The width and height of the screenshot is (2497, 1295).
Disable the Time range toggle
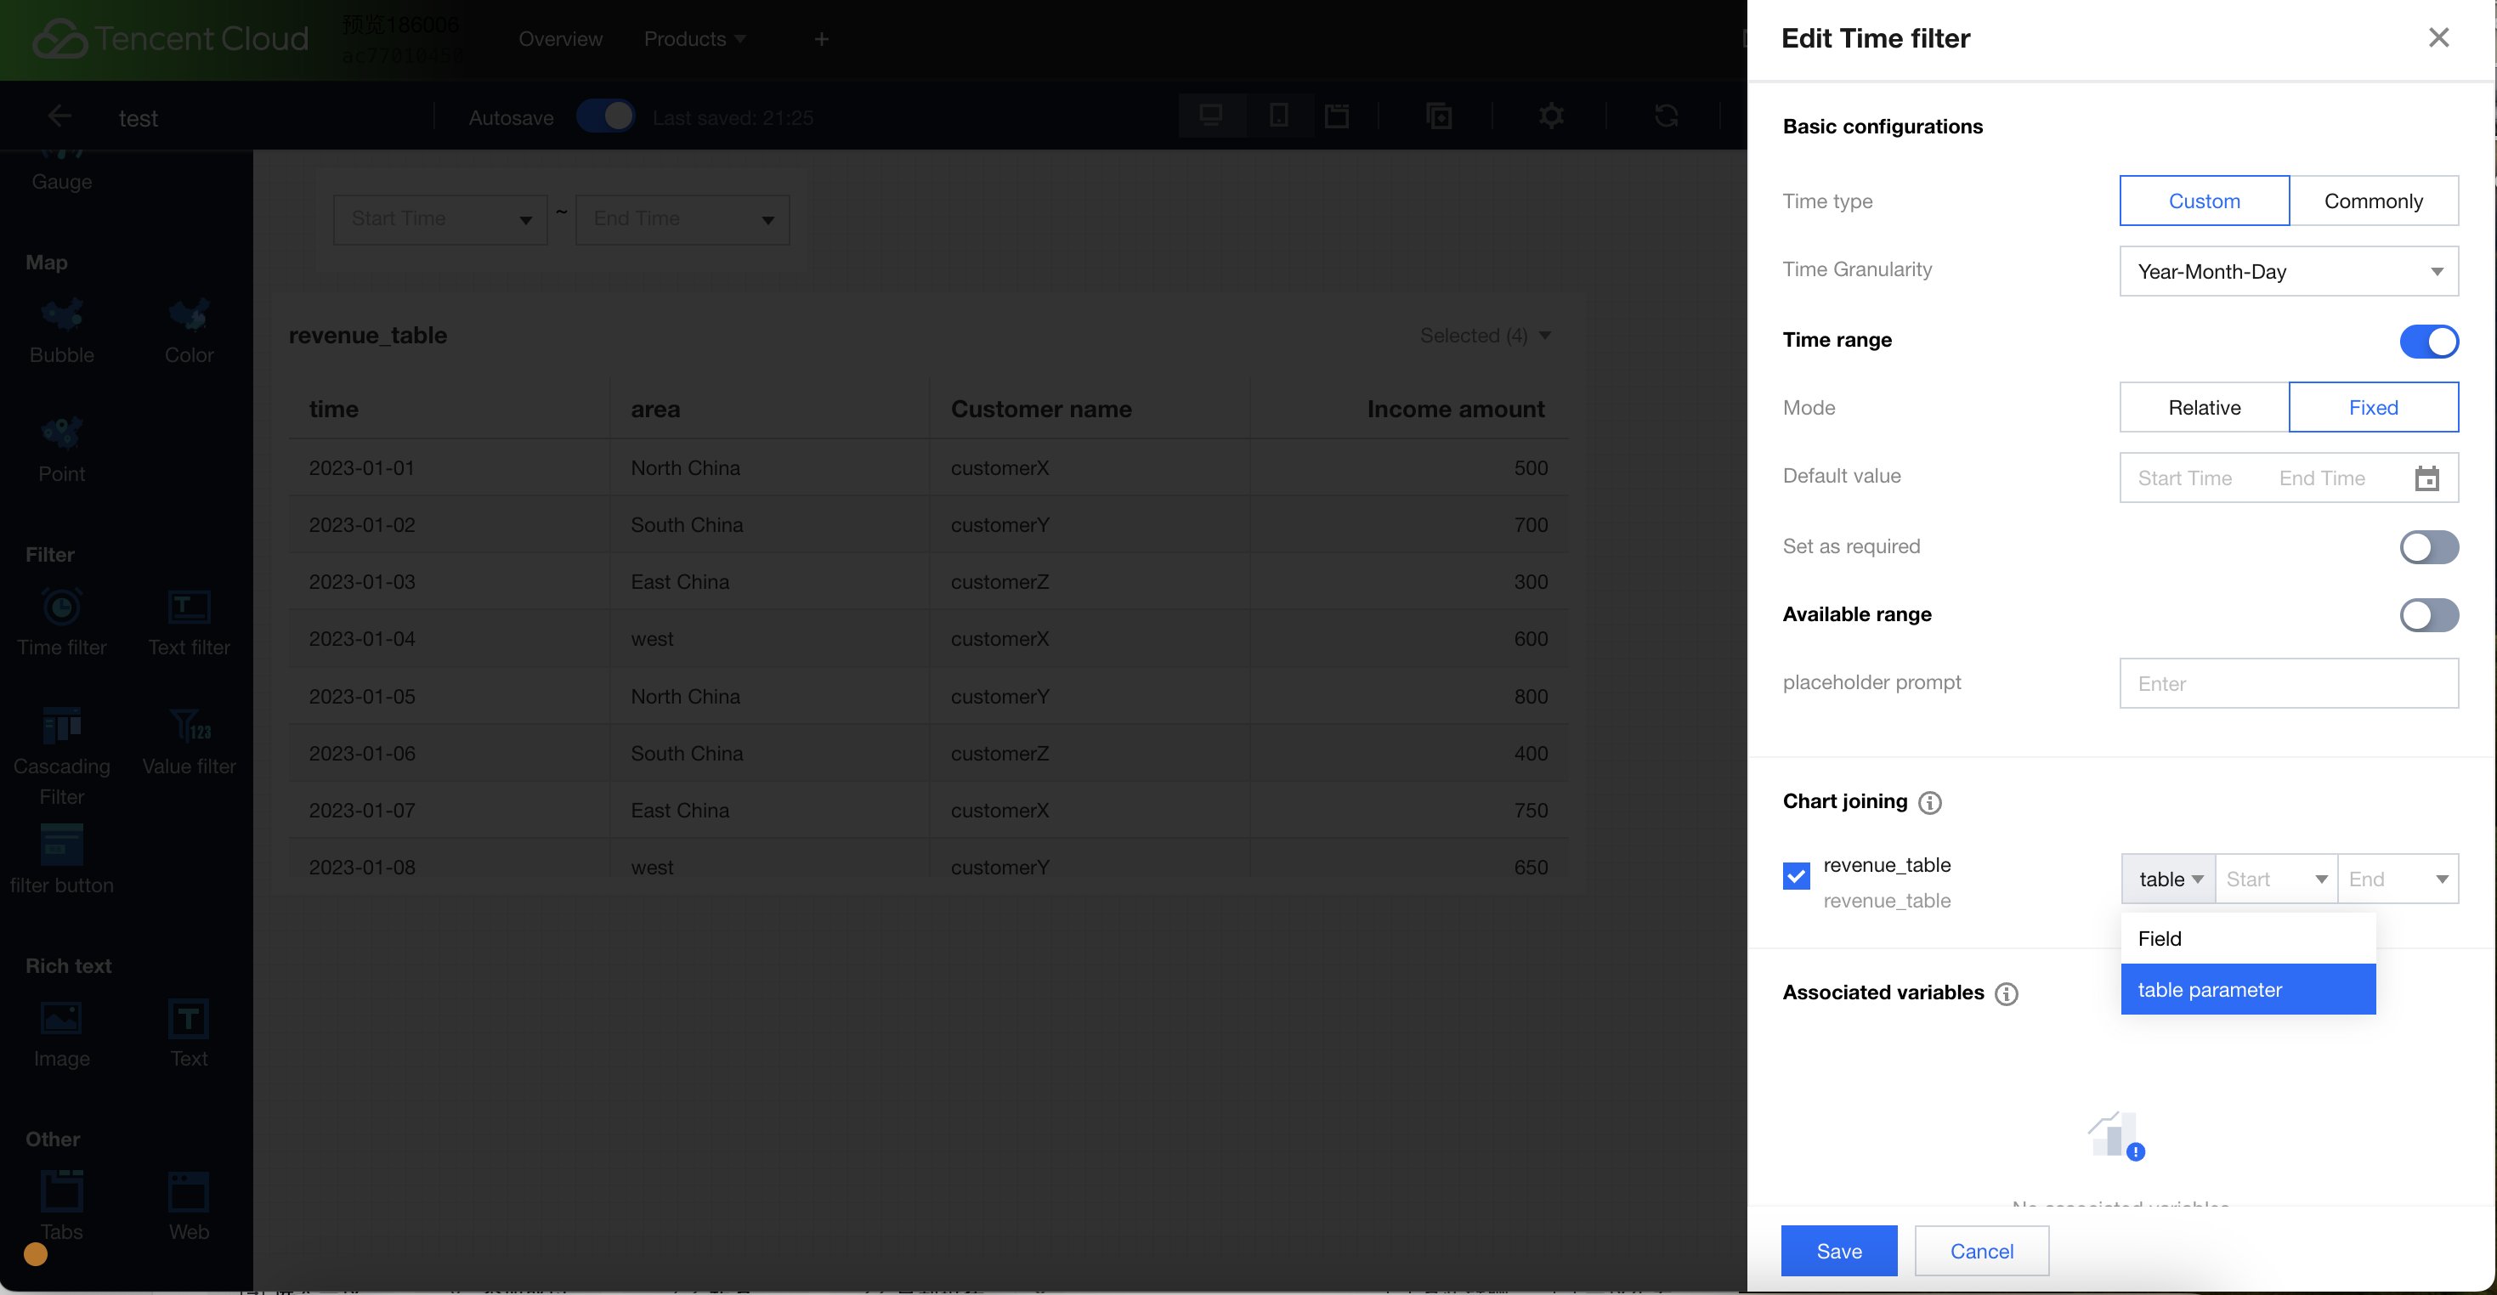[x=2428, y=342]
